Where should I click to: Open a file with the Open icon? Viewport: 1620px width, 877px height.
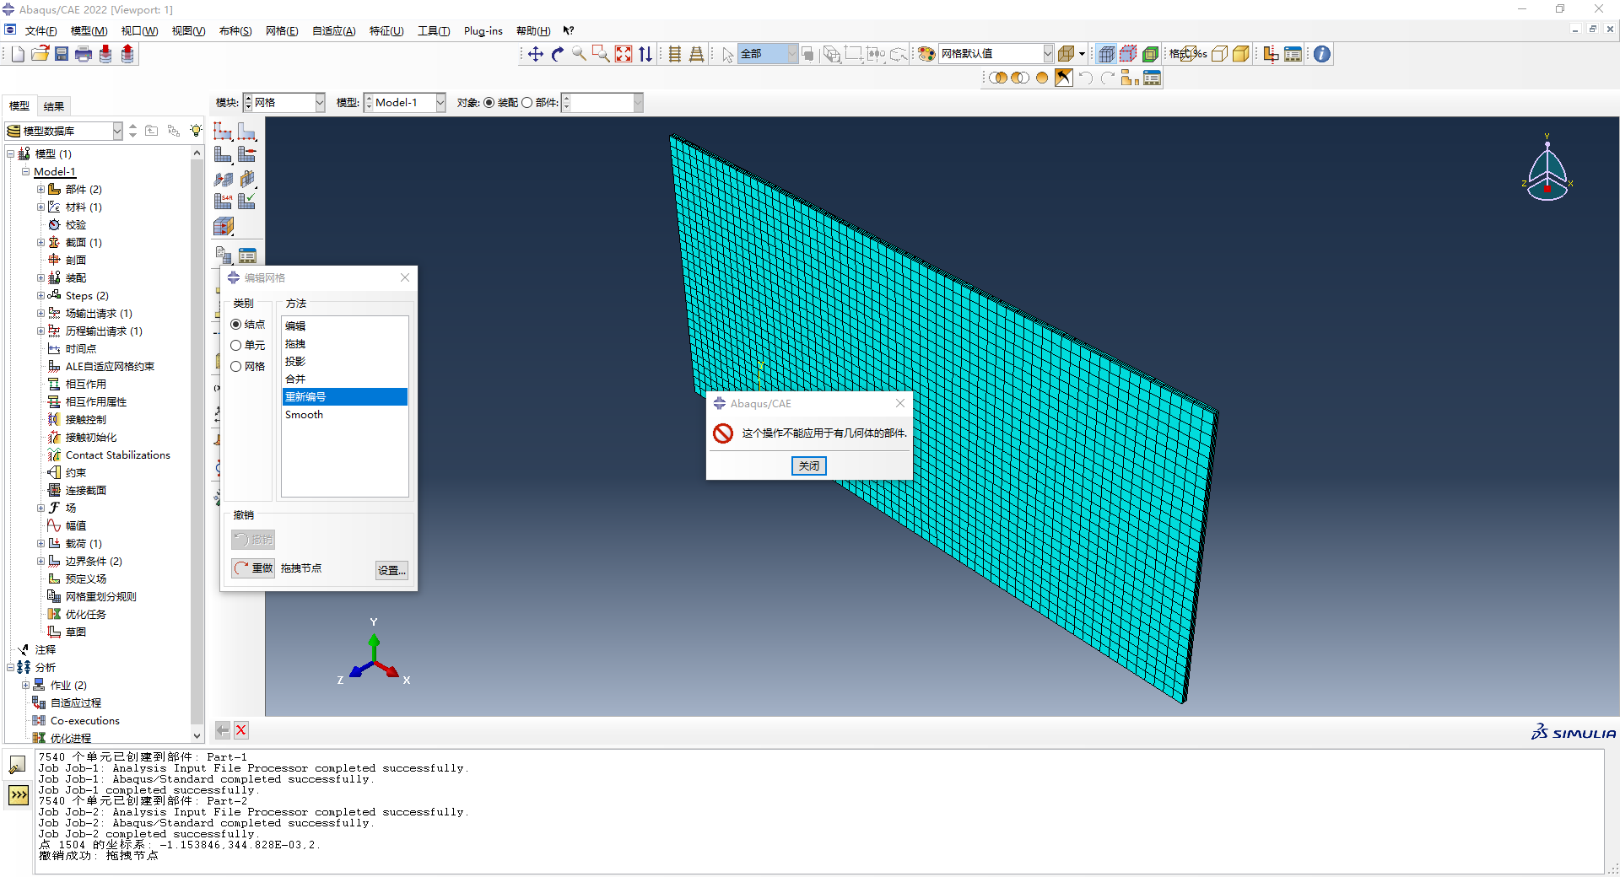coord(40,54)
